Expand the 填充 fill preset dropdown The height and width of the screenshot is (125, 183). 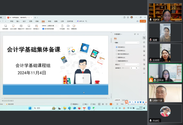132,43
